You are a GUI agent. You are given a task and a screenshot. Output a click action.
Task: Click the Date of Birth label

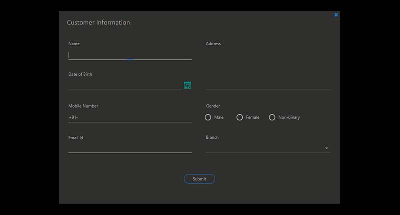(x=80, y=74)
